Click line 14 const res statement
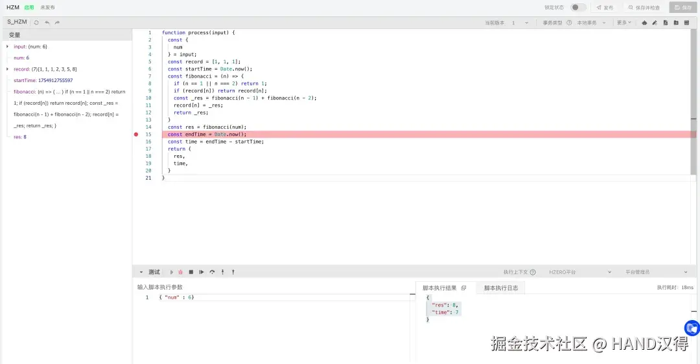700x364 pixels. [x=207, y=127]
